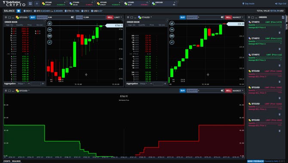288x163 pixels.
Task: Focus the BTCUSD order book aggregation input field
Action: (36, 84)
